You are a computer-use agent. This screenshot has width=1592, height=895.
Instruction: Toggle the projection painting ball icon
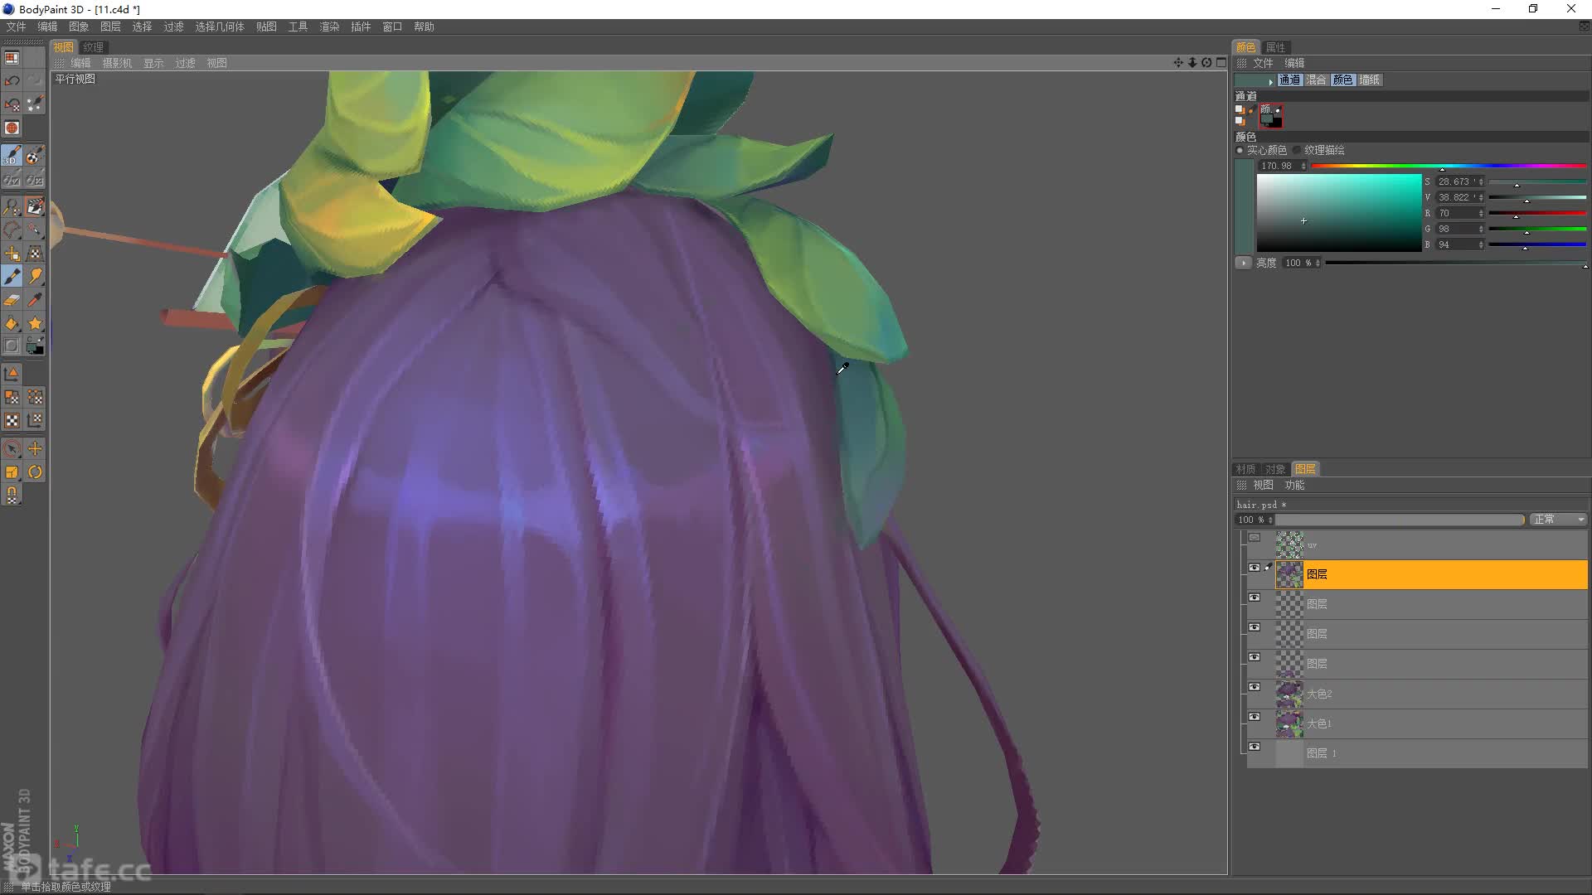tap(35, 156)
